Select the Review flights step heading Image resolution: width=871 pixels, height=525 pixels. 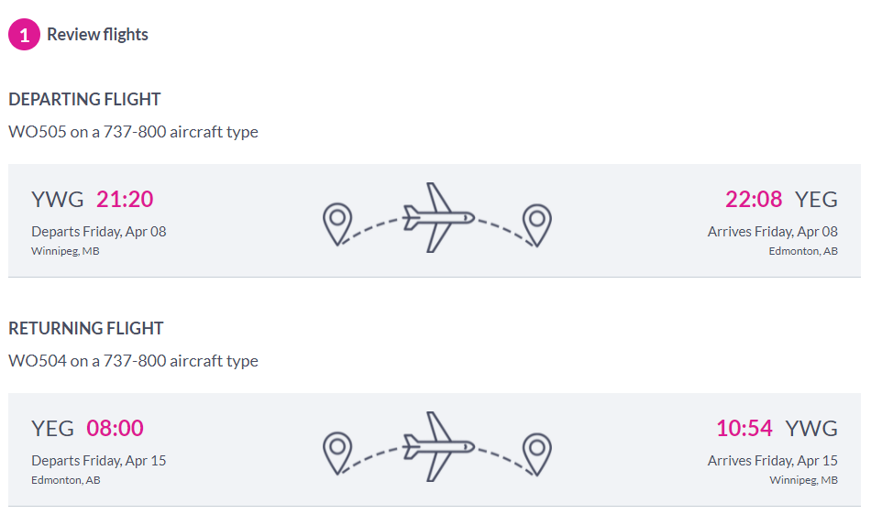tap(97, 35)
